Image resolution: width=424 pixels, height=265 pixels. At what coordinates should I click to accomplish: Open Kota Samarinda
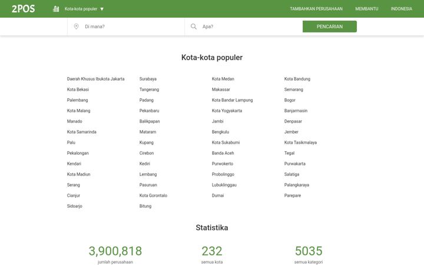[x=82, y=132]
